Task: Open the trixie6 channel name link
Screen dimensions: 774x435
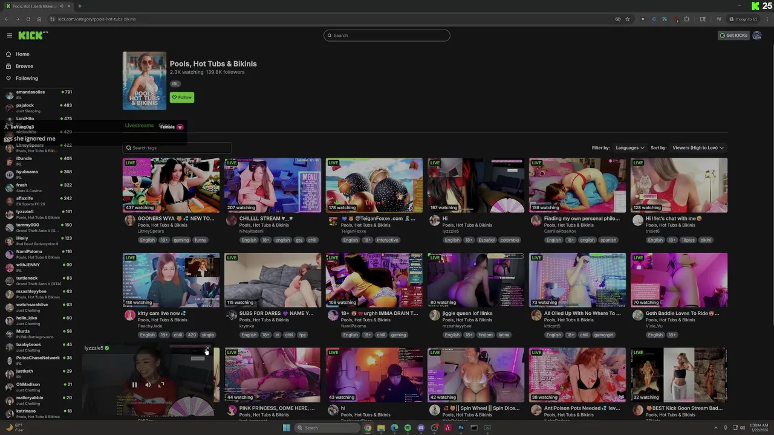Action: click(653, 231)
